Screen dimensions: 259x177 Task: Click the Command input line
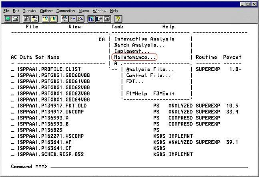pos(148,166)
